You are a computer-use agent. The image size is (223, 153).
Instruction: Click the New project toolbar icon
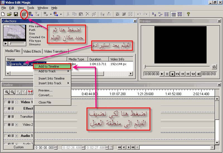3,14
